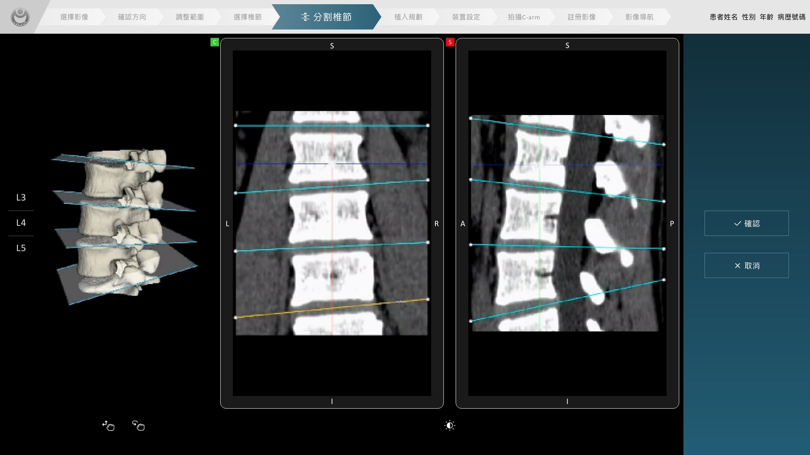Select the L3 vertebra label
The image size is (810, 455).
pyautogui.click(x=21, y=197)
